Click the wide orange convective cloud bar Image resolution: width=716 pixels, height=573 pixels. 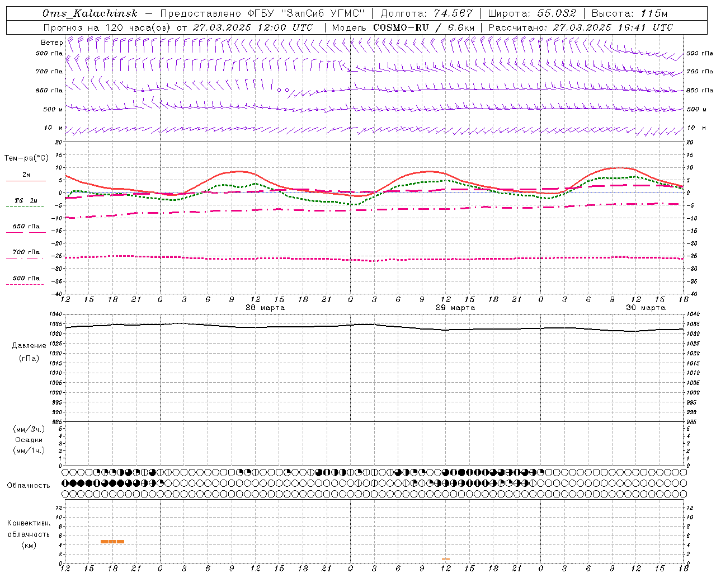point(112,542)
